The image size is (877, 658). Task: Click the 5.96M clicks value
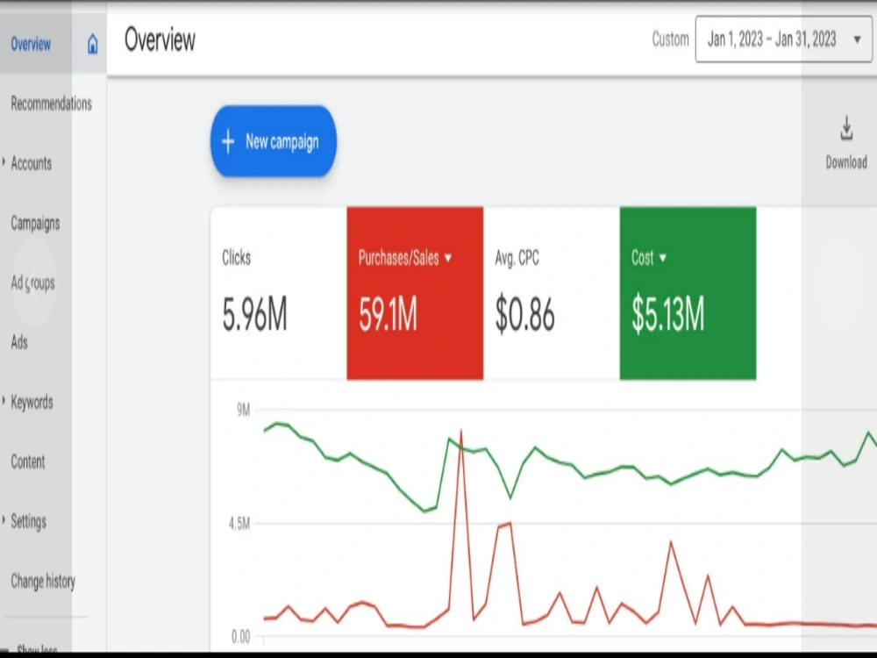(x=254, y=315)
